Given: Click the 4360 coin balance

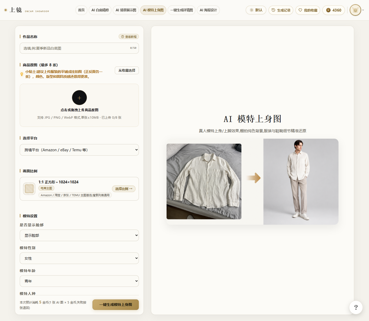Looking at the screenshot, I should point(334,10).
